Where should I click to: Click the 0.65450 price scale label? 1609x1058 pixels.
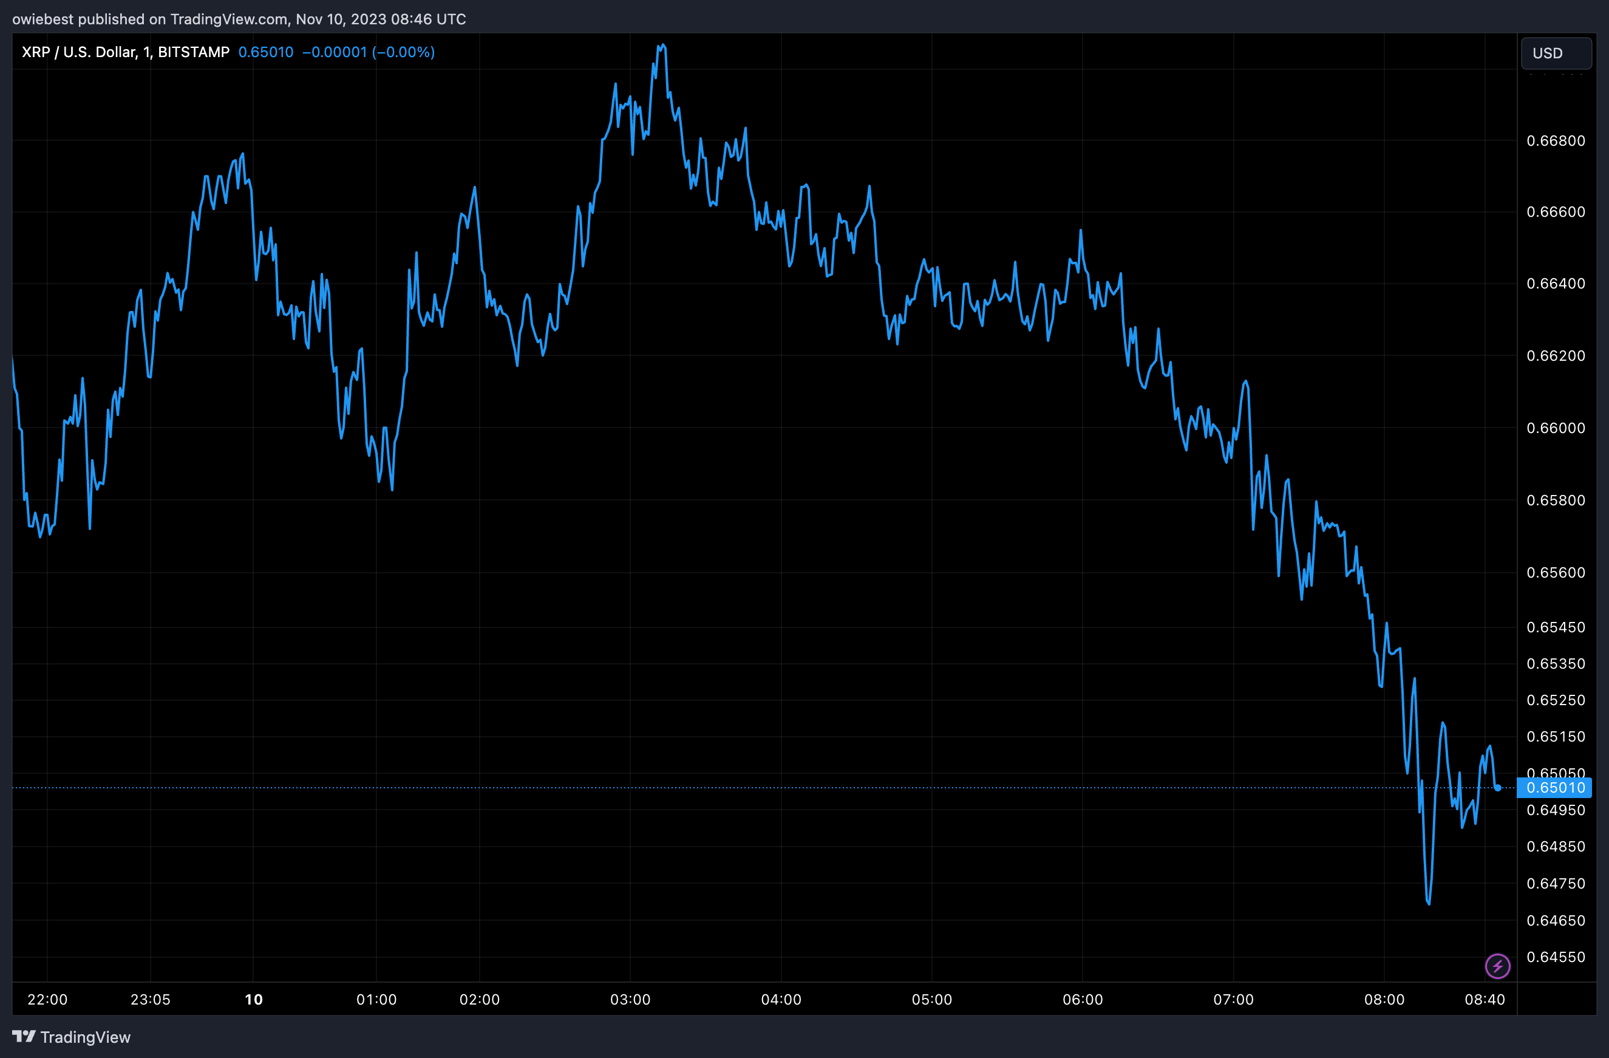coord(1556,627)
